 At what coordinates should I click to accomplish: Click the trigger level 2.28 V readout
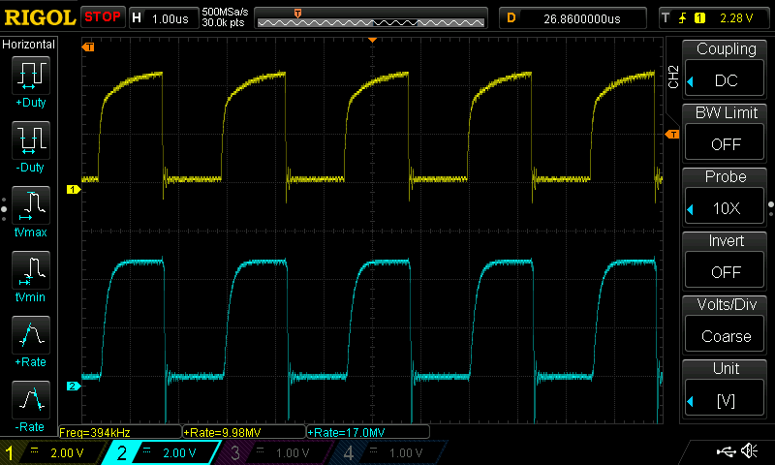tap(736, 18)
